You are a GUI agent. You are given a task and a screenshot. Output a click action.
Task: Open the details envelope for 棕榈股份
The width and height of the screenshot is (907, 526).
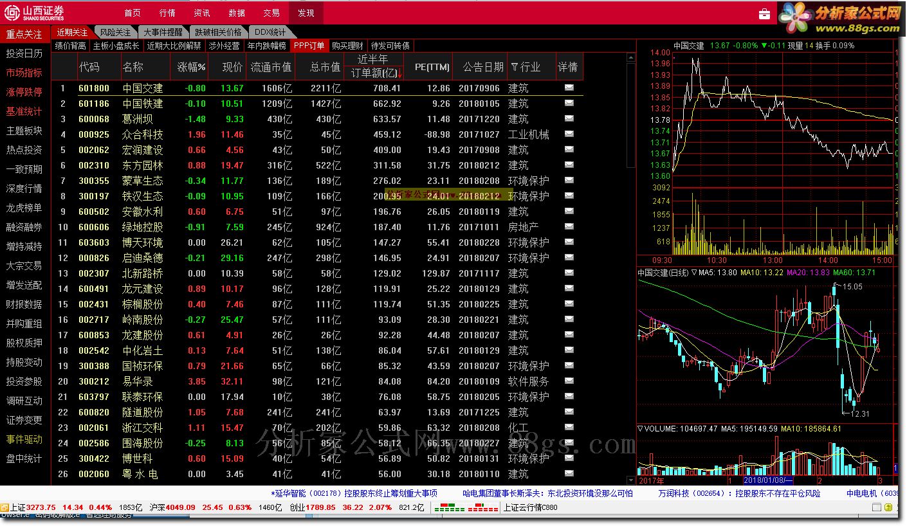click(569, 304)
